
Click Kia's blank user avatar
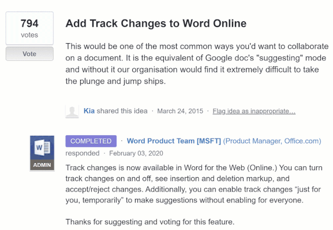(x=72, y=111)
